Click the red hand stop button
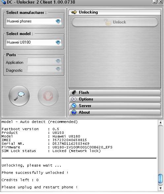 48,96
